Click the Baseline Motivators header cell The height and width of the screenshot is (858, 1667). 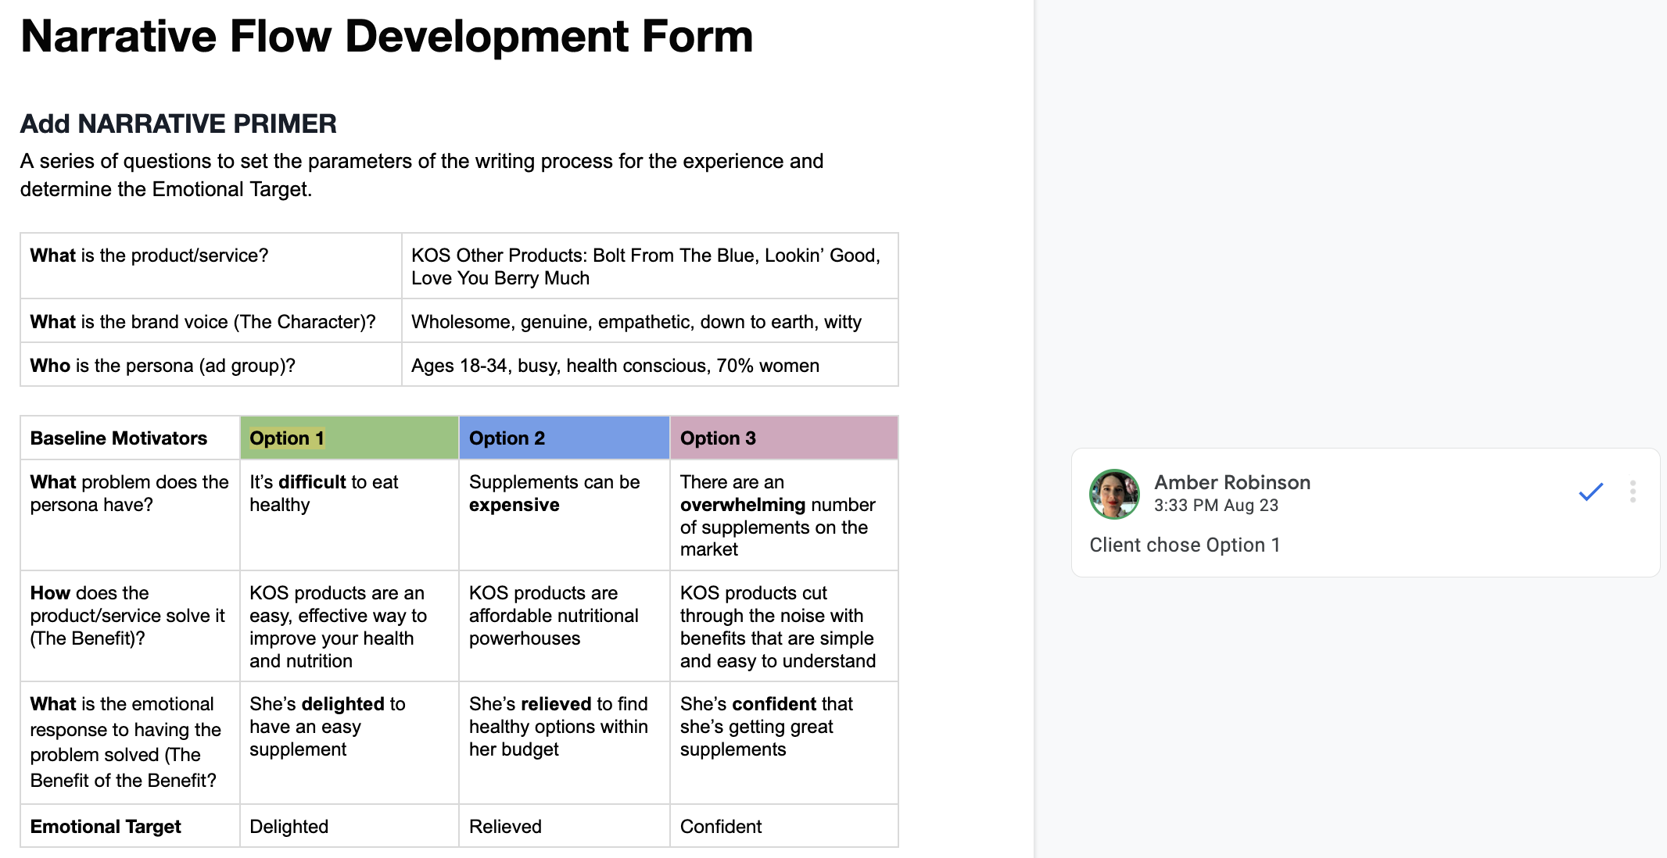130,438
